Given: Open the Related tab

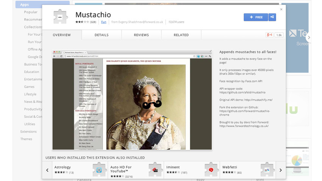Looking at the screenshot, I should click(x=181, y=35).
